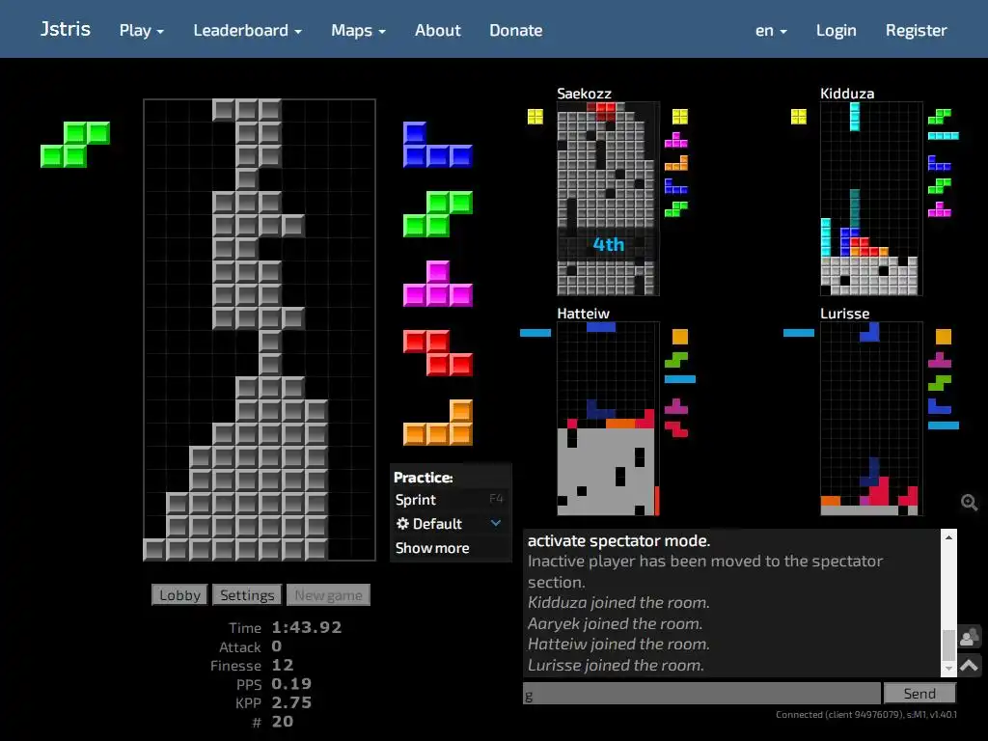The width and height of the screenshot is (988, 741).
Task: Click the green S piece in next queue
Action: [438, 214]
